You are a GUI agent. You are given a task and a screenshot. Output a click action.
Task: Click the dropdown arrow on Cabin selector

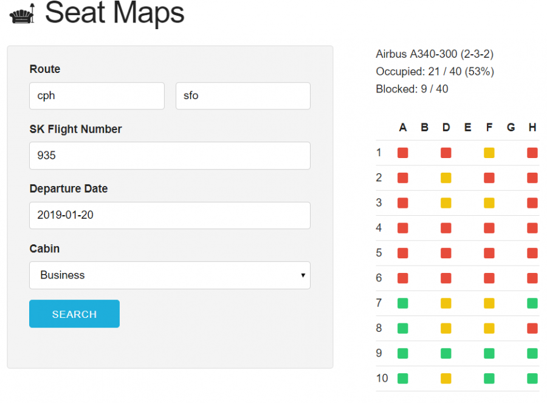(x=302, y=276)
